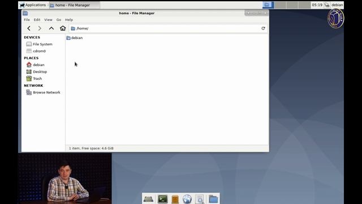Viewport: 362px width, 204px height.
Task: Open debian home in the Places sidebar
Action: click(x=35, y=65)
